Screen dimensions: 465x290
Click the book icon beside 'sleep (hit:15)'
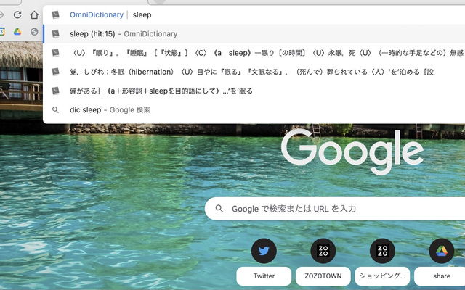(x=55, y=34)
